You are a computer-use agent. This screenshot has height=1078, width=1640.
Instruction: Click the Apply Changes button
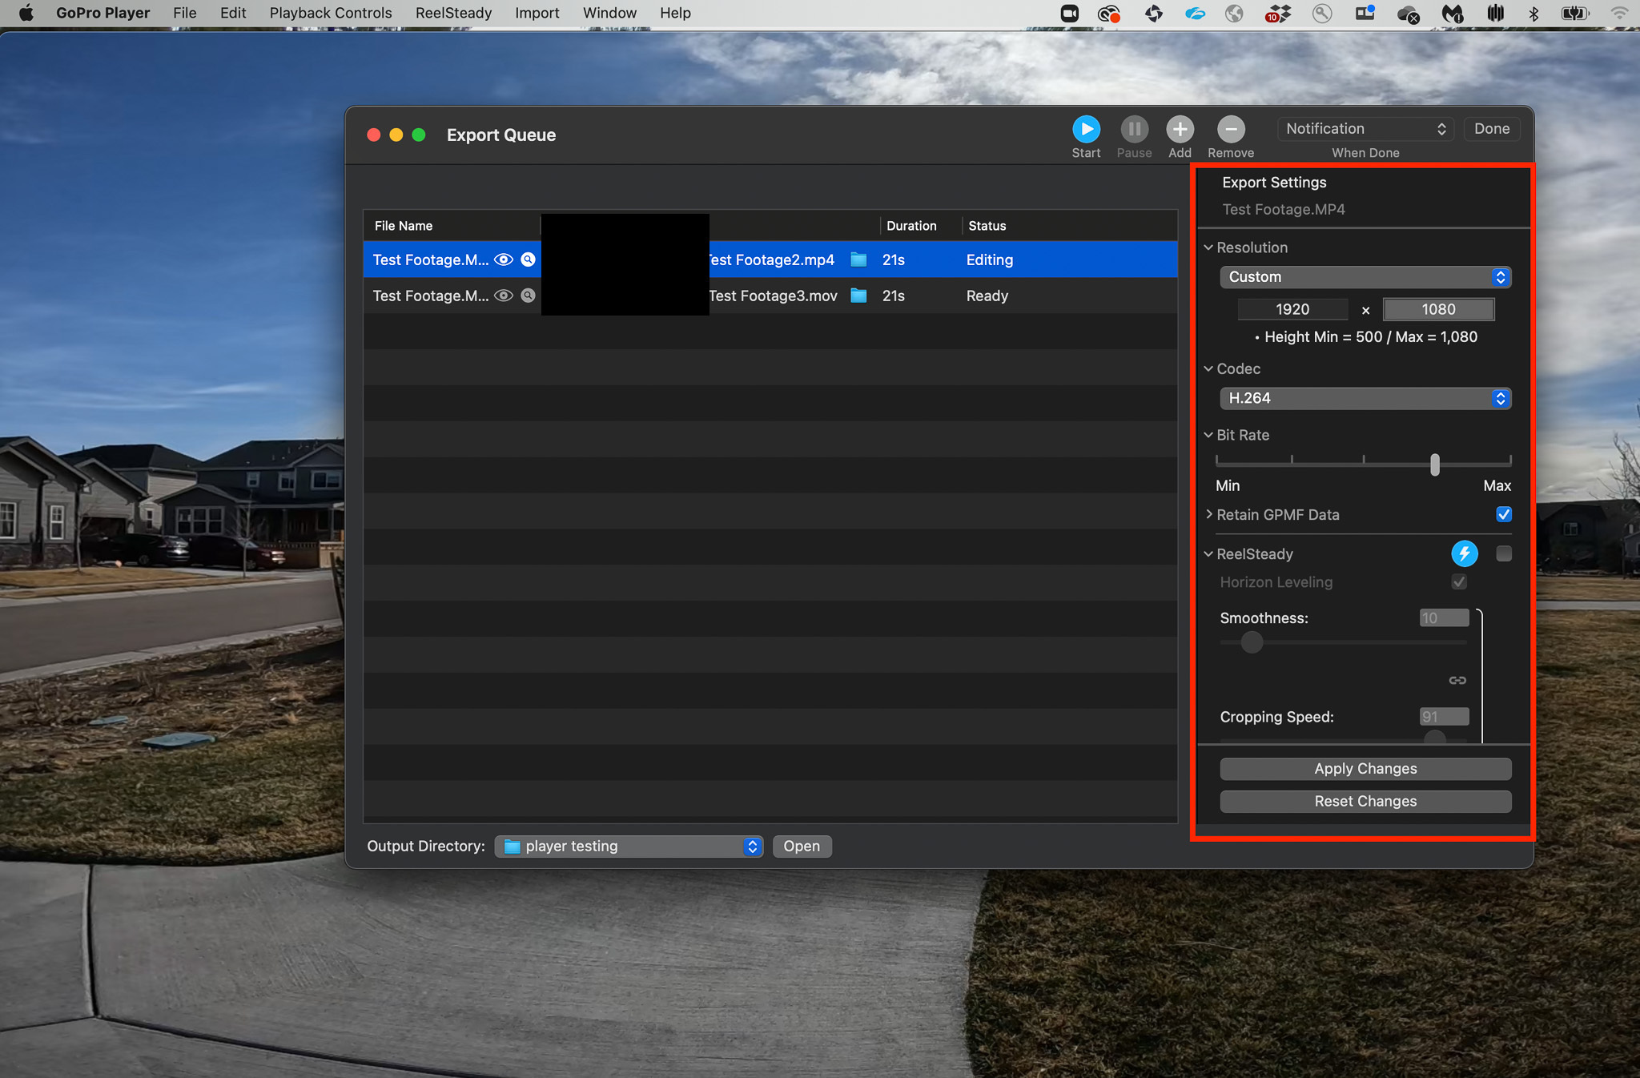click(x=1365, y=769)
